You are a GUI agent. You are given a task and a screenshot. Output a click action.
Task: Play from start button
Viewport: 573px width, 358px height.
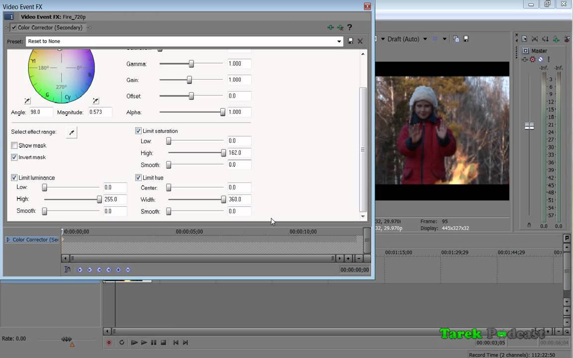(134, 343)
